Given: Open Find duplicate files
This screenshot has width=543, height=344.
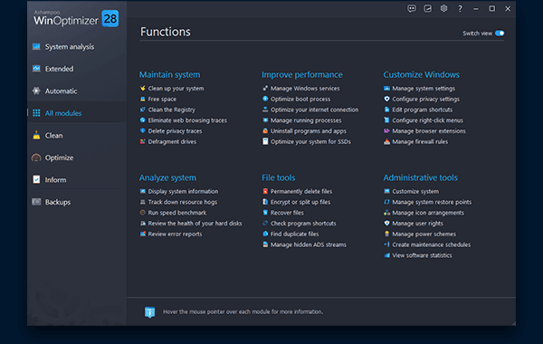Looking at the screenshot, I should tap(295, 234).
